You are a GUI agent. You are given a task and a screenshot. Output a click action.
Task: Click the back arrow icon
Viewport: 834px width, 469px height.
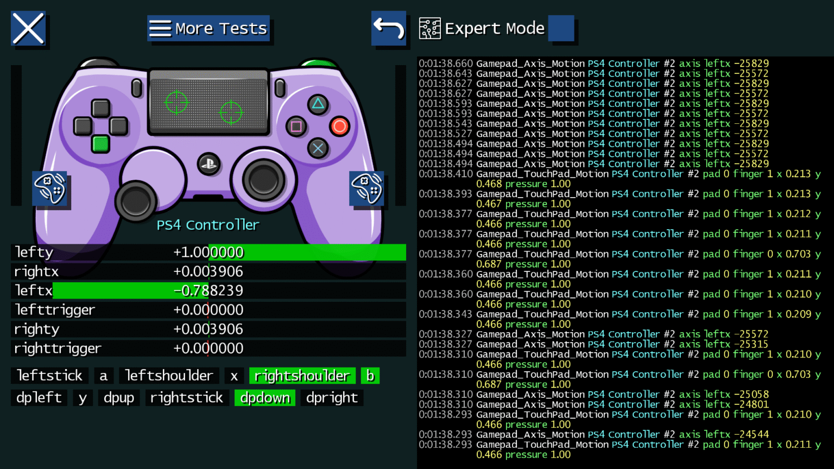[389, 28]
